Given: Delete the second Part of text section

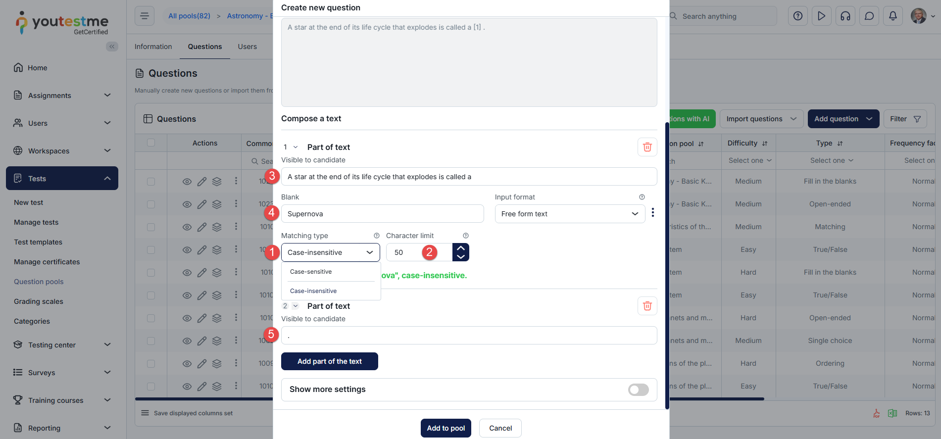Looking at the screenshot, I should (647, 306).
